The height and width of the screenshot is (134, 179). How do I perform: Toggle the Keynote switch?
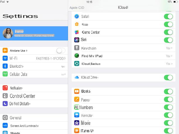click(x=168, y=115)
